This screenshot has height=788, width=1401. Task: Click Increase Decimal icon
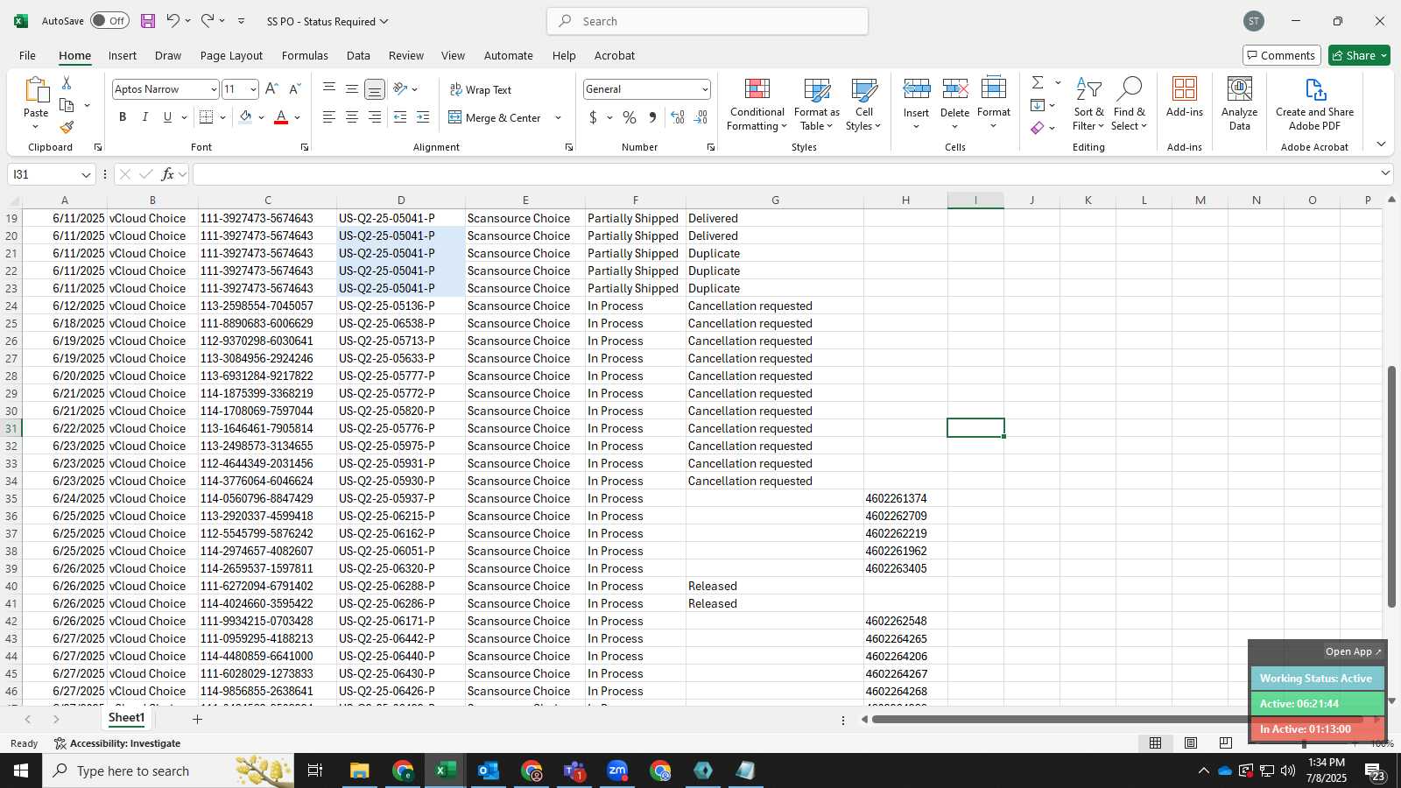pyautogui.click(x=678, y=117)
